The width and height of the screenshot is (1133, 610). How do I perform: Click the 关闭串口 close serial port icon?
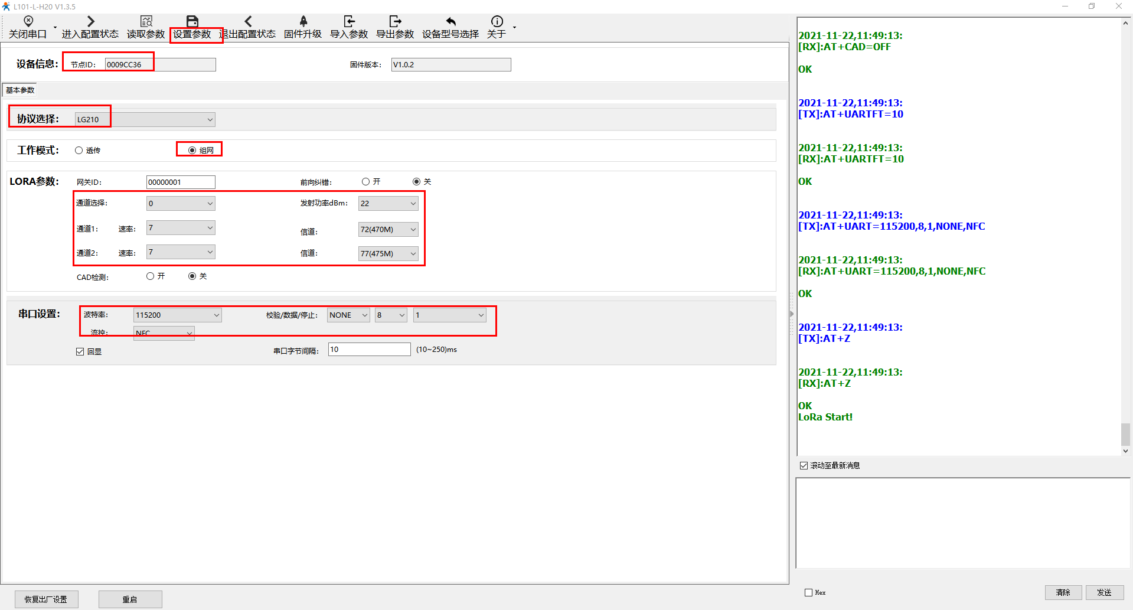coord(28,22)
